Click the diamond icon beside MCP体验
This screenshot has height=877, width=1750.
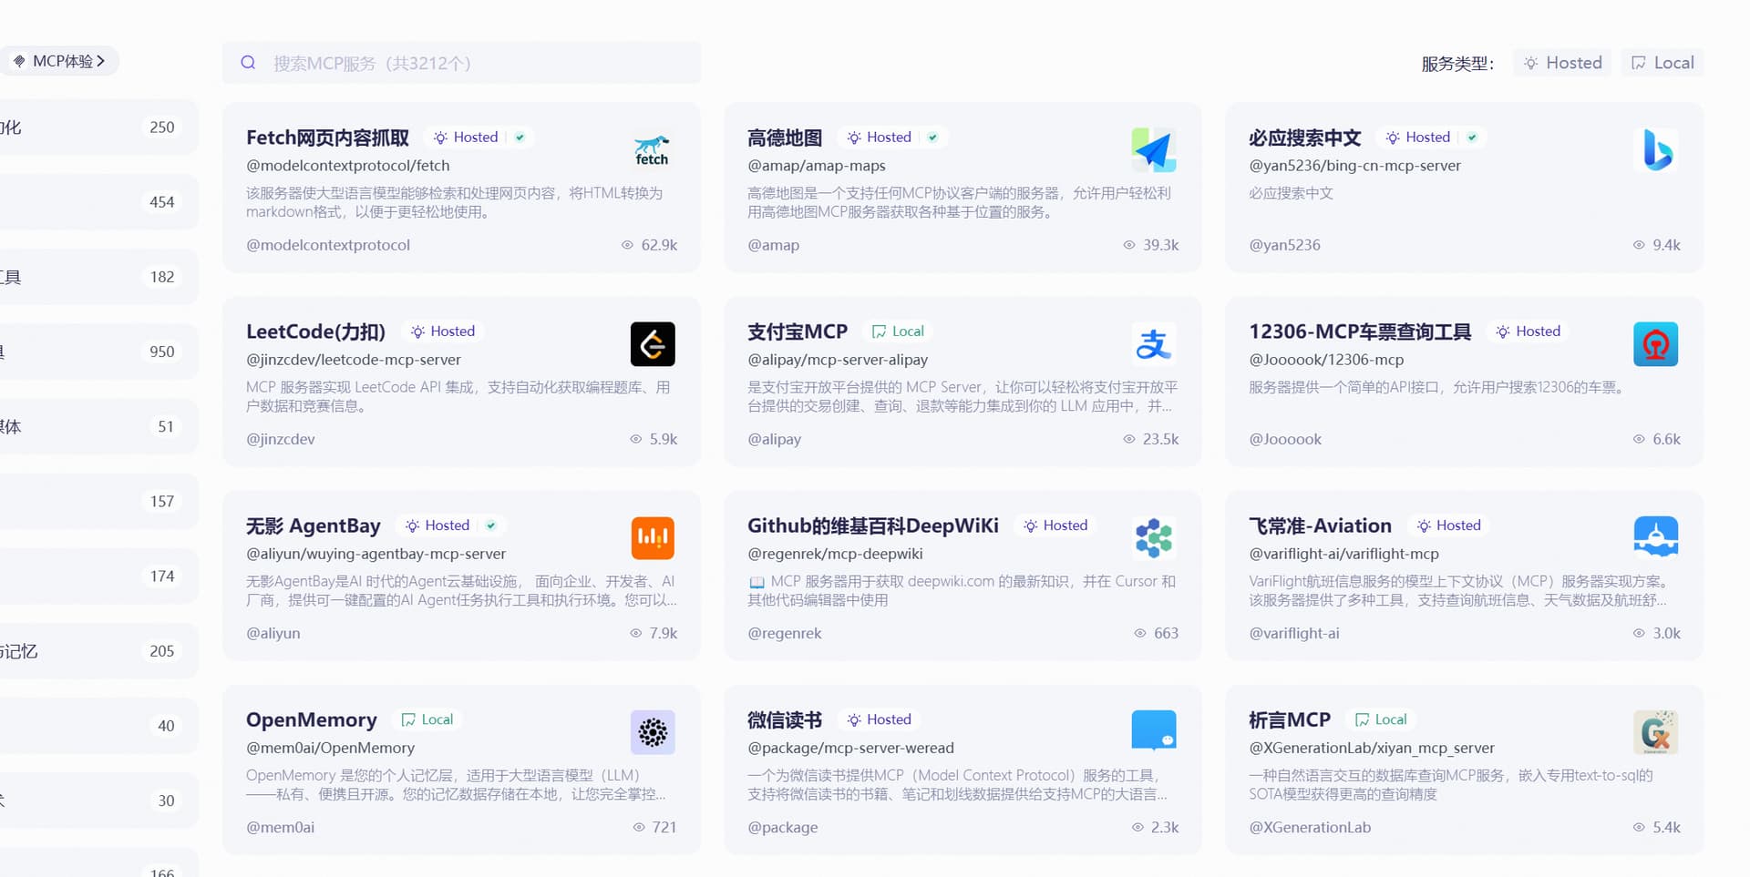tap(19, 61)
